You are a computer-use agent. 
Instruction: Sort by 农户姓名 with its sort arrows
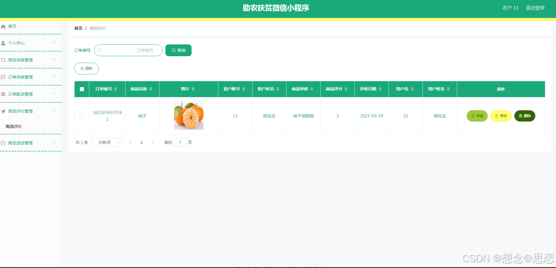coord(278,89)
